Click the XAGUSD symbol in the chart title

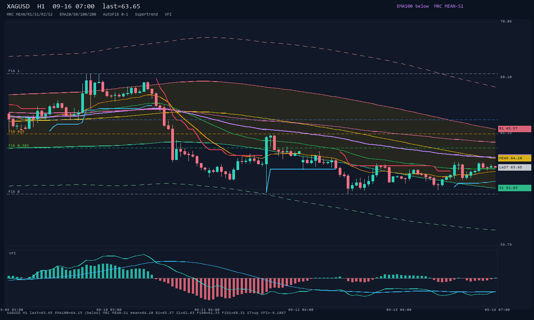pos(18,6)
